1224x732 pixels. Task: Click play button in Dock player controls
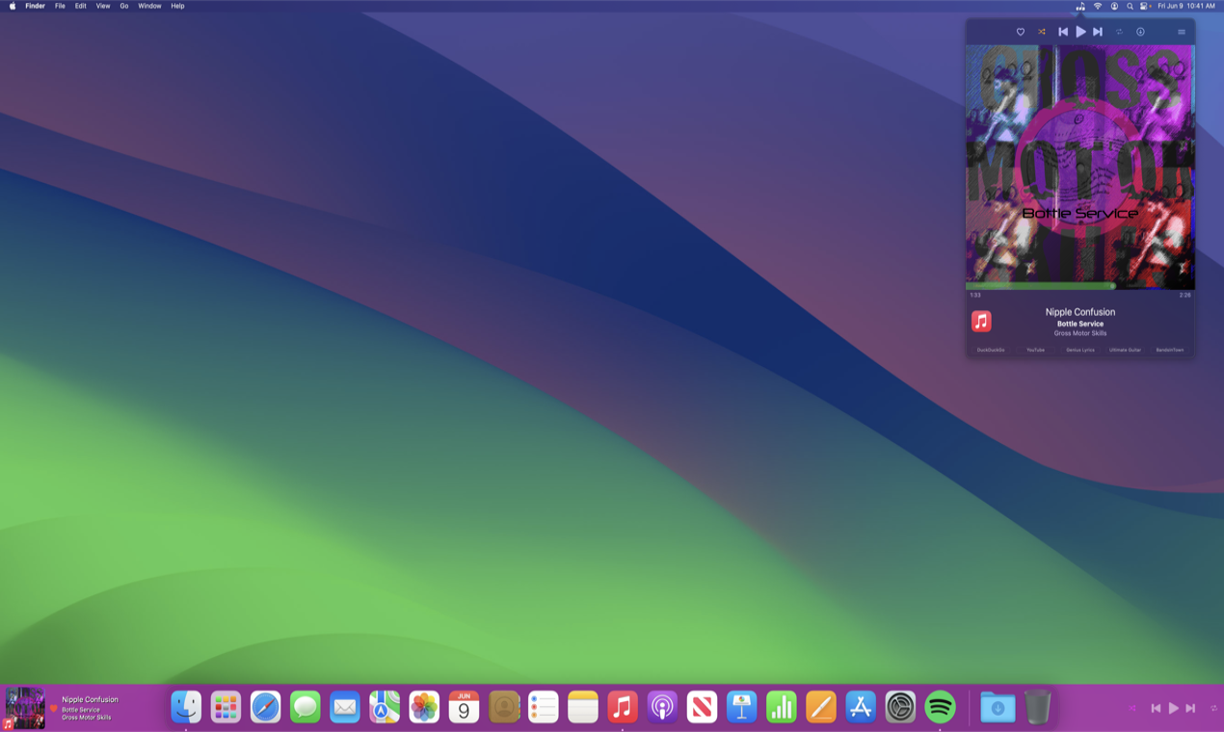1174,708
